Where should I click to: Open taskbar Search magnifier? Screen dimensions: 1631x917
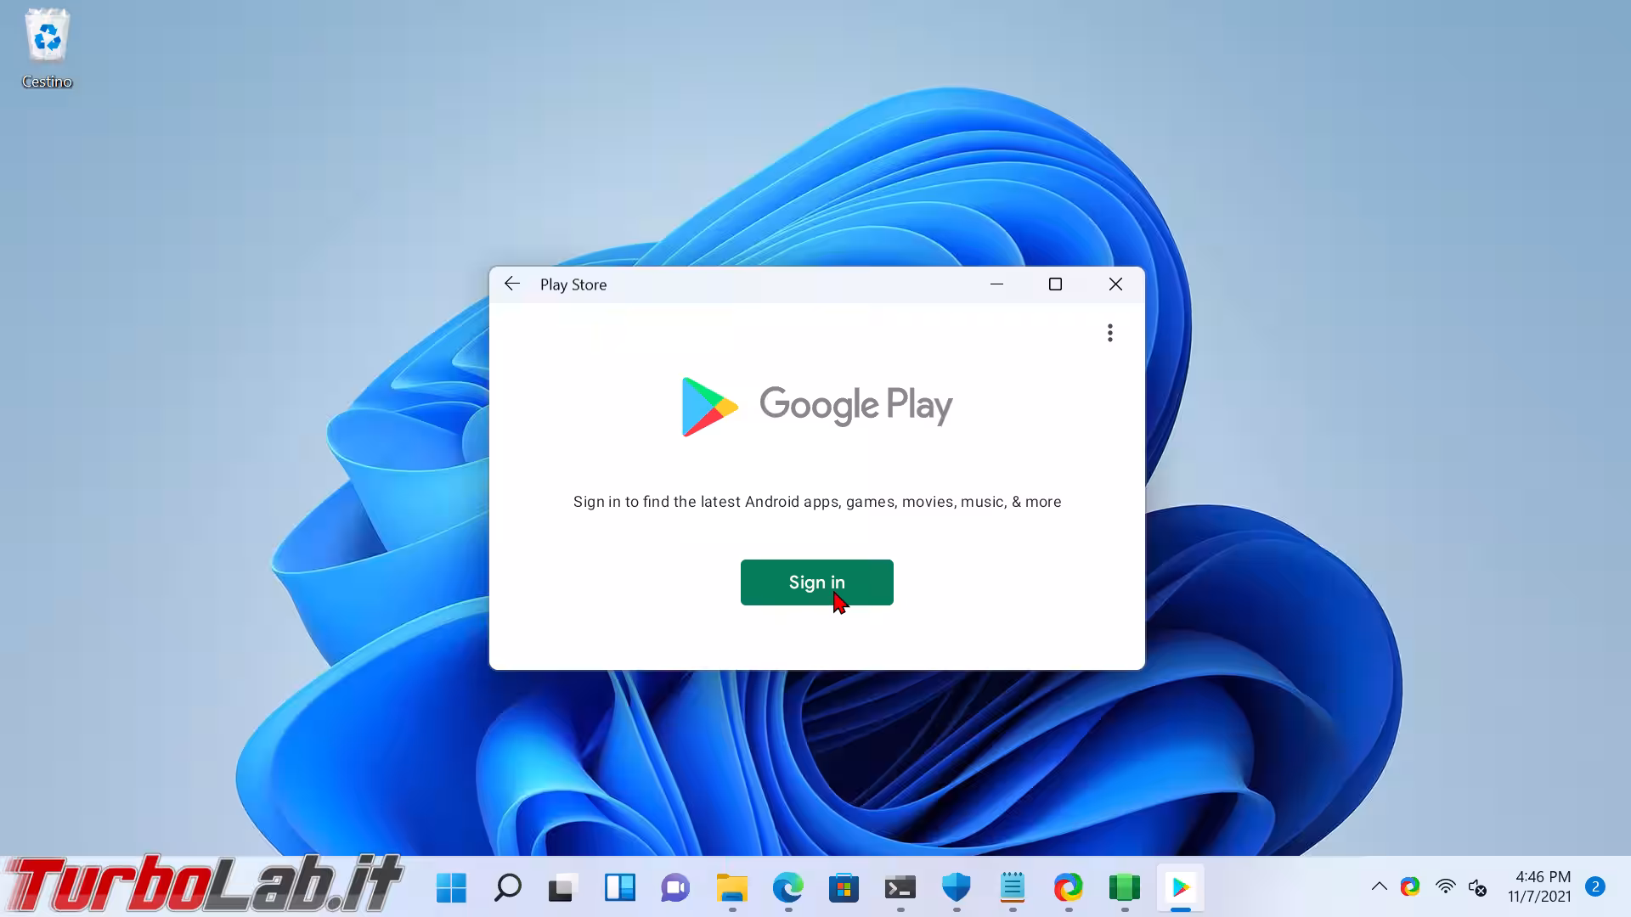click(507, 888)
